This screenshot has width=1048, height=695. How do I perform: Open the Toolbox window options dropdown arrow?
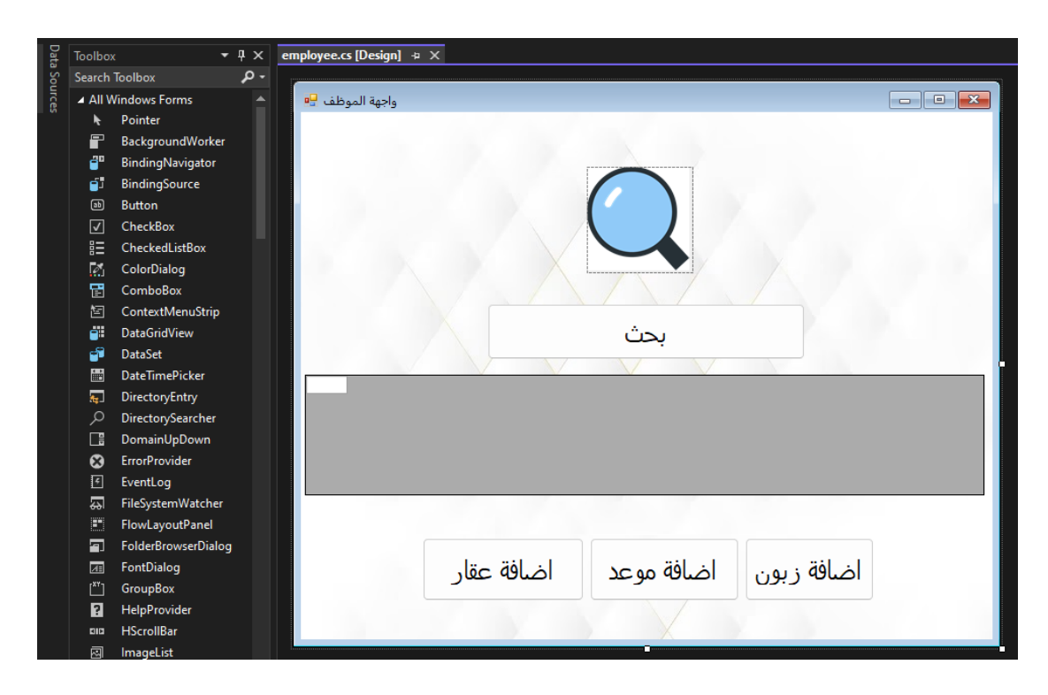tap(225, 56)
